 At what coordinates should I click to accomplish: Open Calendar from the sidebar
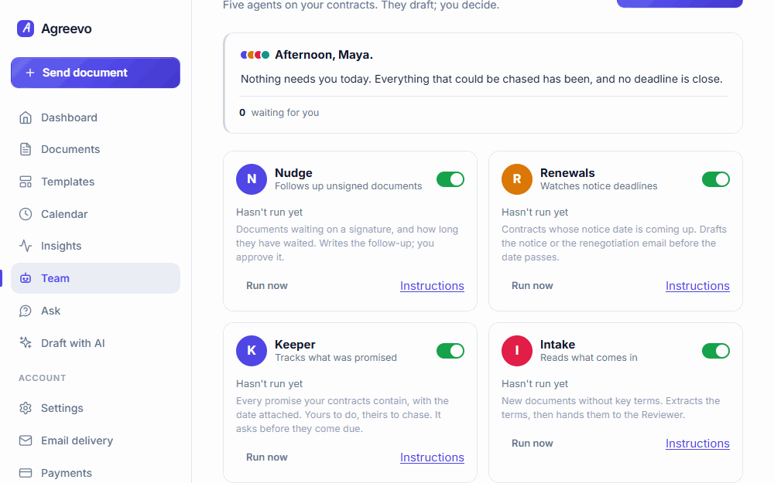point(95,214)
